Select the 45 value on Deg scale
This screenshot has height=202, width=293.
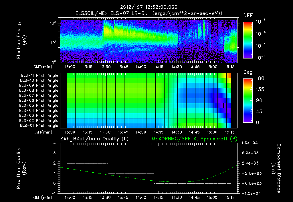click(x=259, y=112)
